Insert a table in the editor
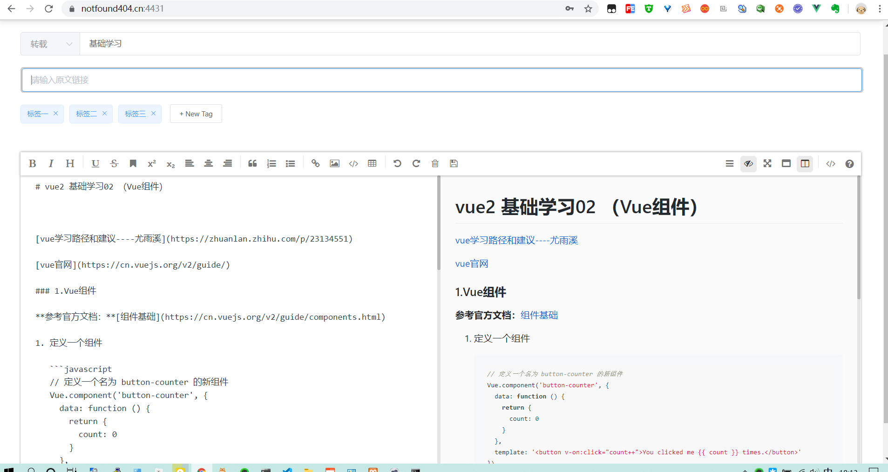The height and width of the screenshot is (472, 888). [372, 163]
